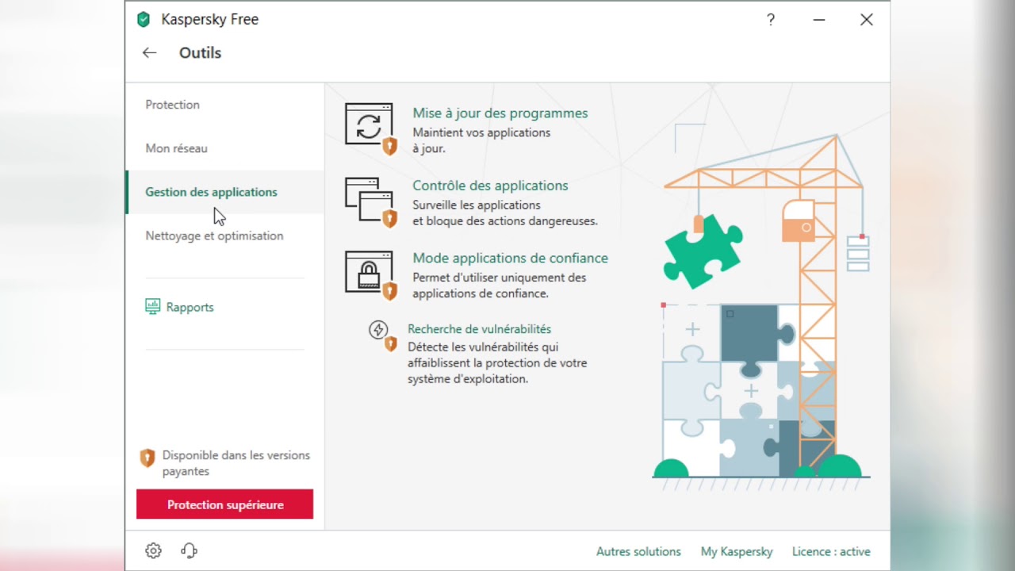1015x571 pixels.
Task: Select Mon réseau in the sidebar
Action: coord(176,148)
